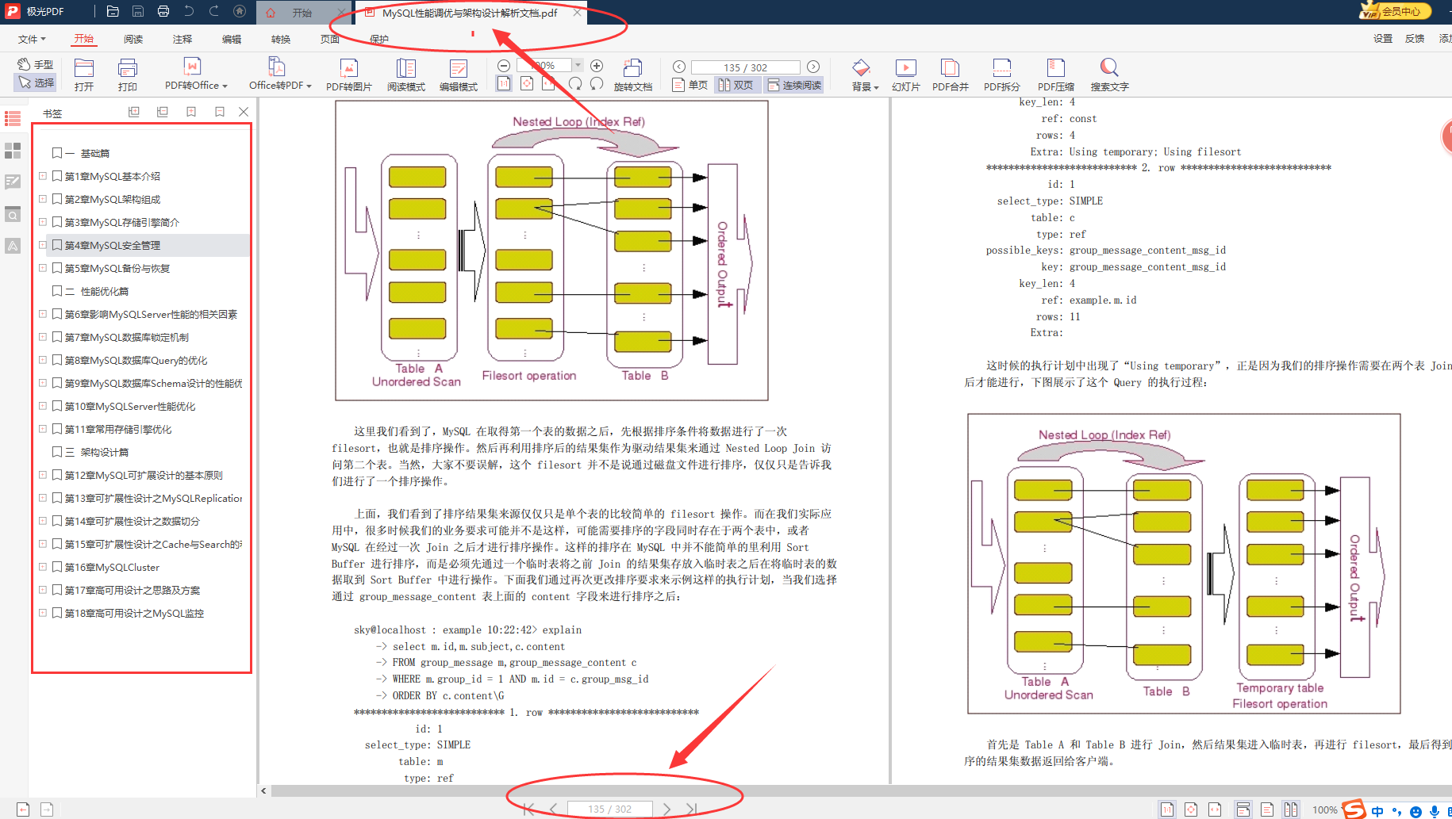Image resolution: width=1452 pixels, height=819 pixels.
Task: Switch to the 转换 ribbon tab
Action: 281,39
